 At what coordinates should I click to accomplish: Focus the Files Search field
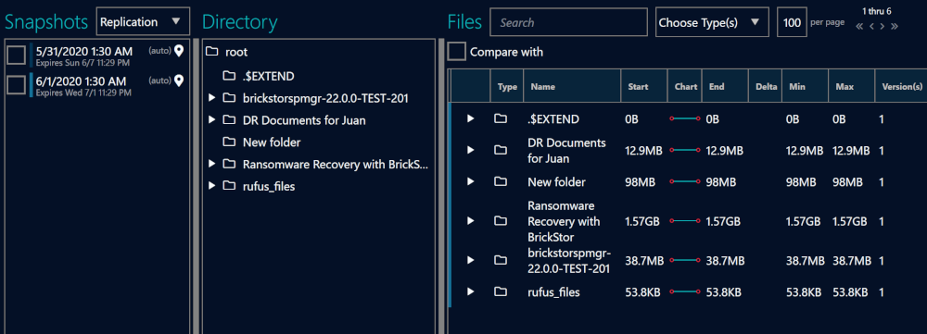tap(568, 22)
